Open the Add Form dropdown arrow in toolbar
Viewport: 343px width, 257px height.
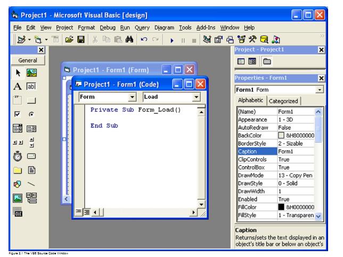(x=46, y=39)
